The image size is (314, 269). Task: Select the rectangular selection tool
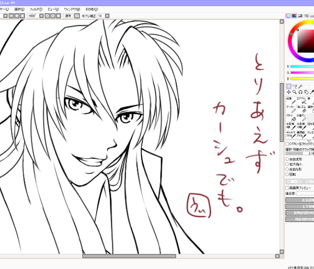pos(289,86)
